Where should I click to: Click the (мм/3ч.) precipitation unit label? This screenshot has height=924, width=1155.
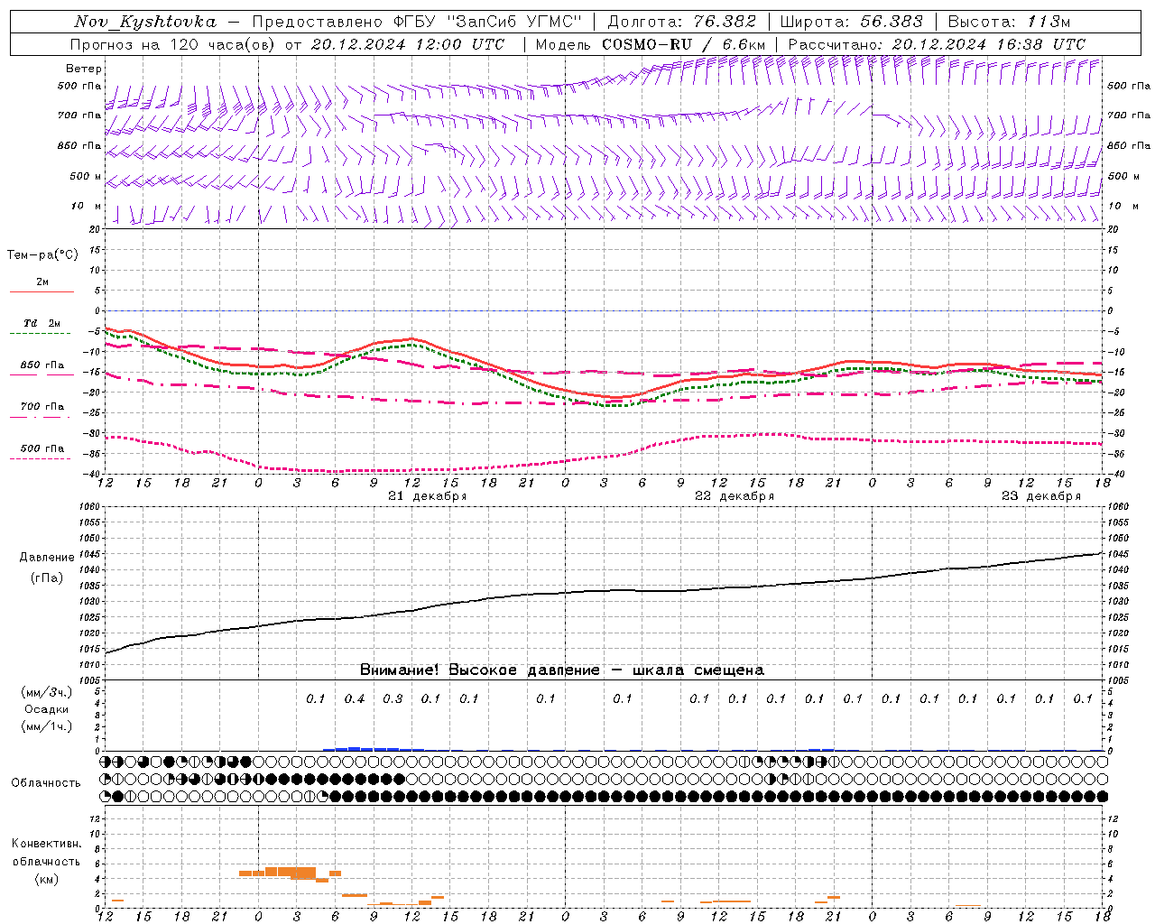pyautogui.click(x=47, y=693)
